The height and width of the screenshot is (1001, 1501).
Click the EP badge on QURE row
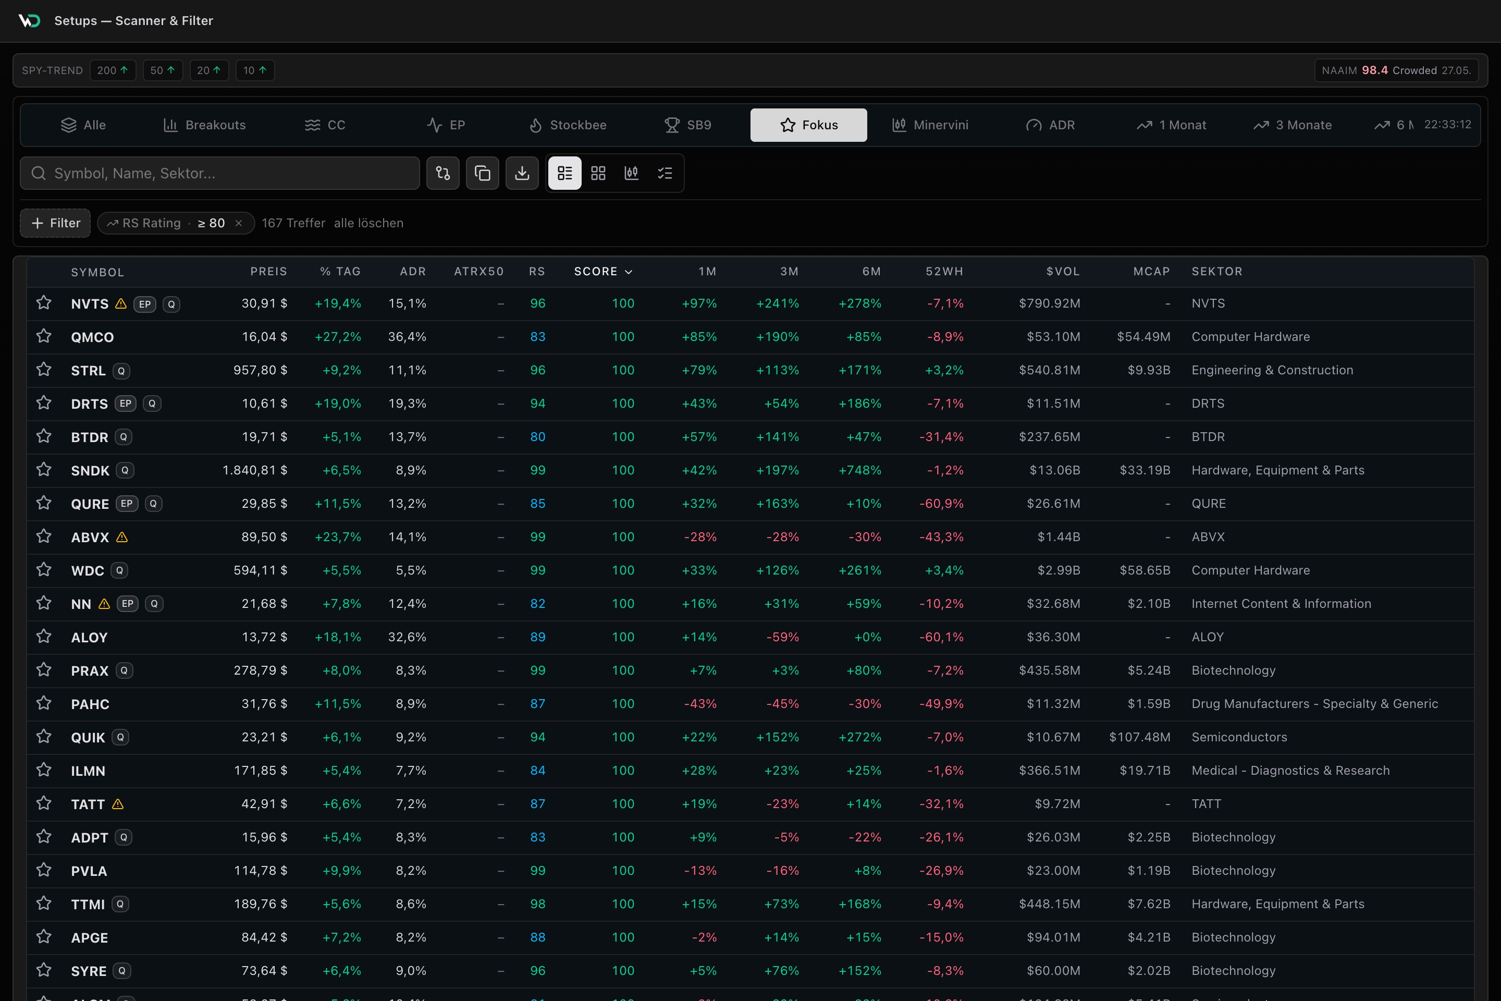pos(127,504)
